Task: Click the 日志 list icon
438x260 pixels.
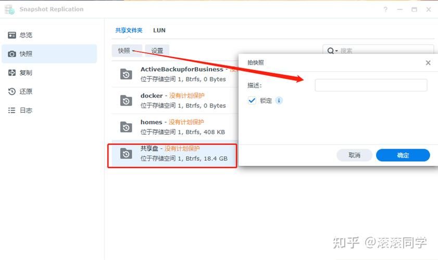Action: [12, 110]
